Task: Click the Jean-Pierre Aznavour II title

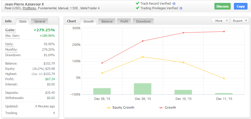Action: (x=24, y=4)
